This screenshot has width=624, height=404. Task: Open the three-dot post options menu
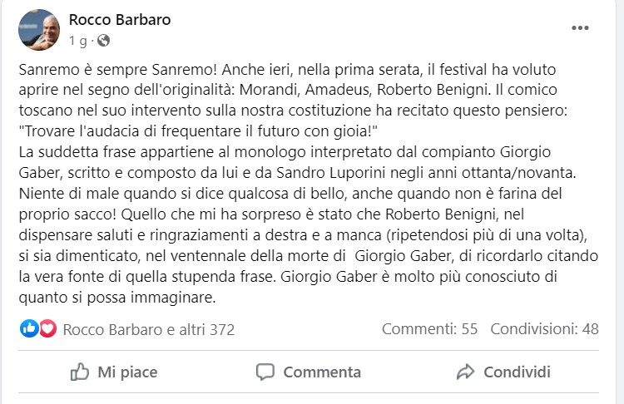579,28
